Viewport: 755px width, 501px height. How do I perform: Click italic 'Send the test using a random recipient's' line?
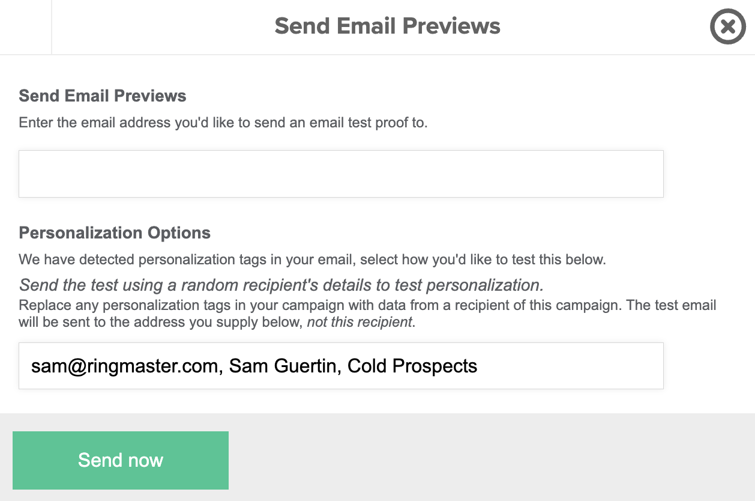(x=281, y=285)
